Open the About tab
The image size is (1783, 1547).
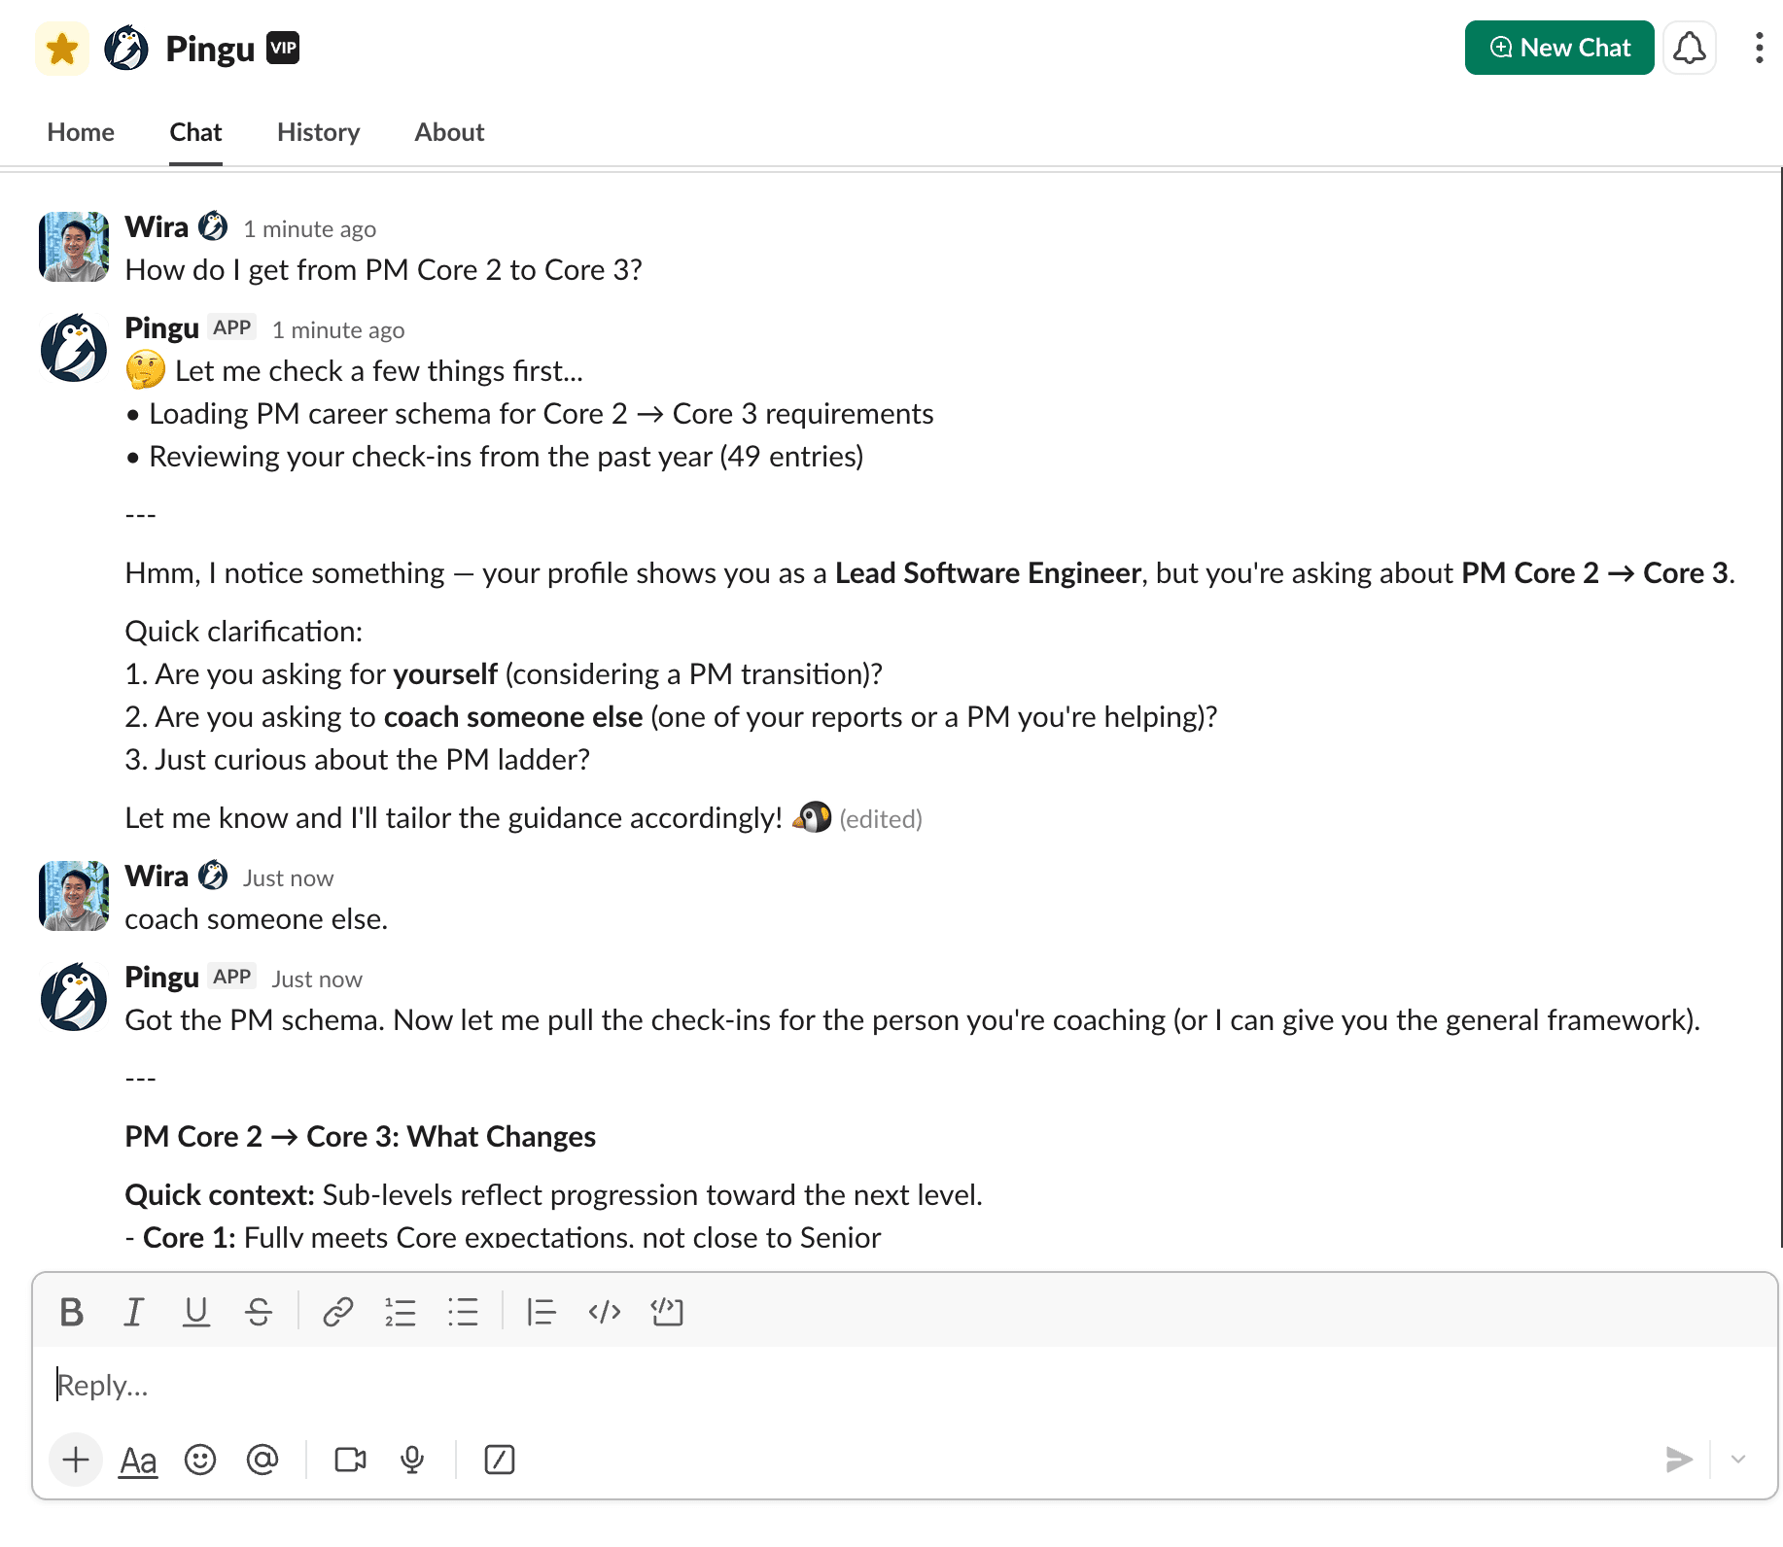point(448,132)
